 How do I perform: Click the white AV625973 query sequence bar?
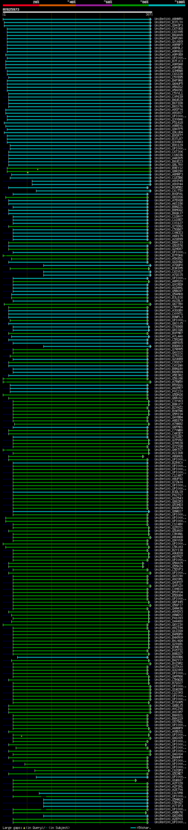(x=77, y=12)
